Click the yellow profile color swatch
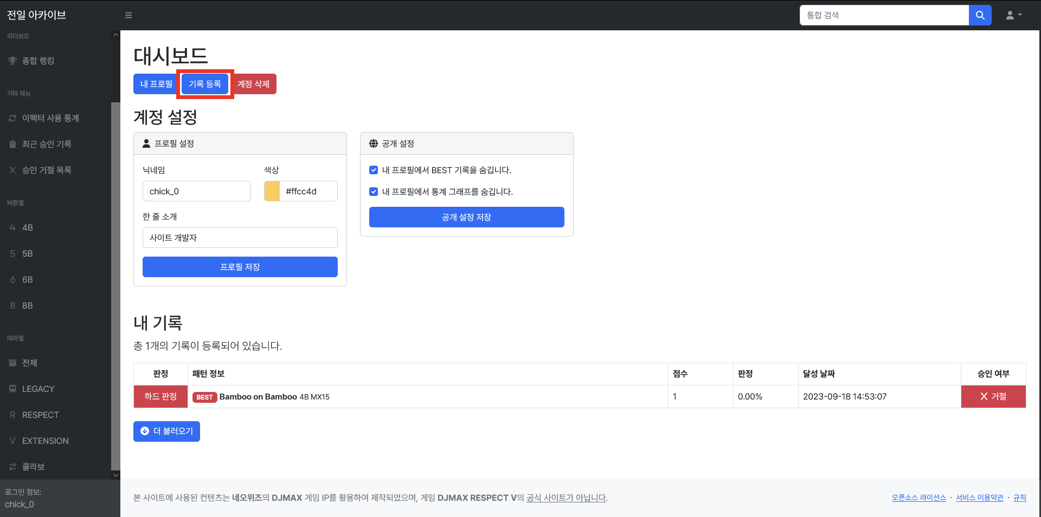This screenshot has width=1041, height=517. (x=272, y=191)
